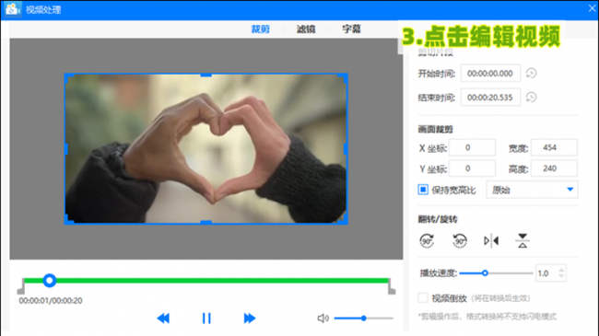Click the 结束时间 input field
The width and height of the screenshot is (599, 336).
(490, 98)
